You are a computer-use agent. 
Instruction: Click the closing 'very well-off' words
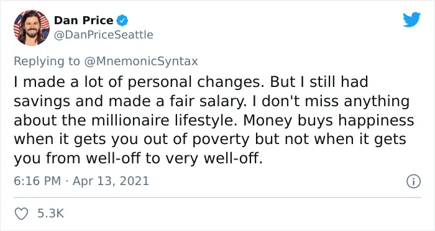pos(214,158)
